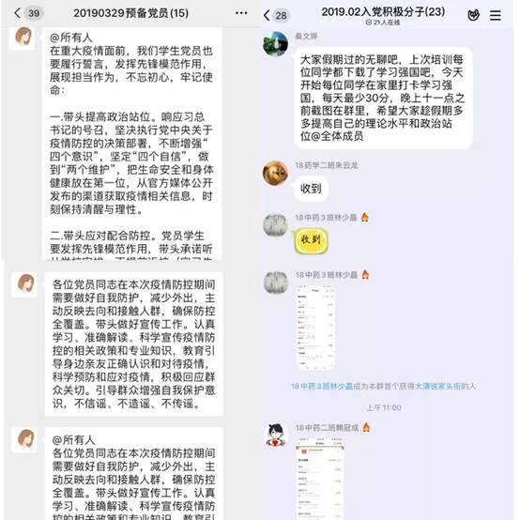Open the three-dots menu of 预备党员 group
Image resolution: width=520 pixels, height=520 pixels.
241,13
